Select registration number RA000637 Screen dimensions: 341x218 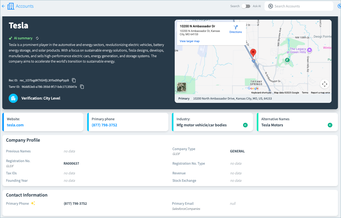(x=71, y=163)
